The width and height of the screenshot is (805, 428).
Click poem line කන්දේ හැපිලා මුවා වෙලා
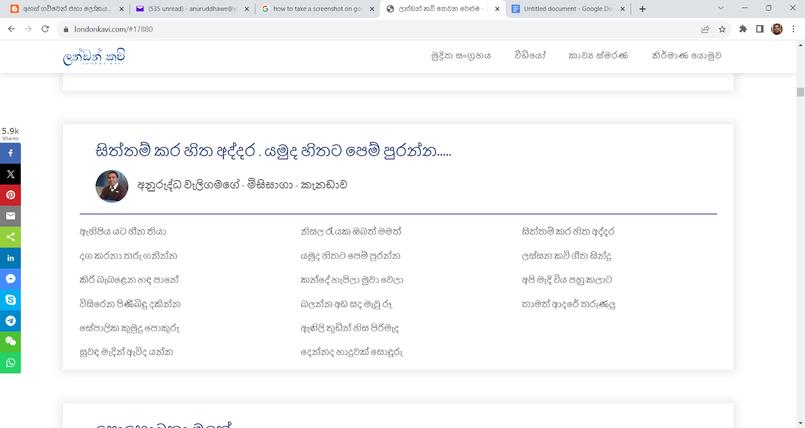pyautogui.click(x=352, y=280)
